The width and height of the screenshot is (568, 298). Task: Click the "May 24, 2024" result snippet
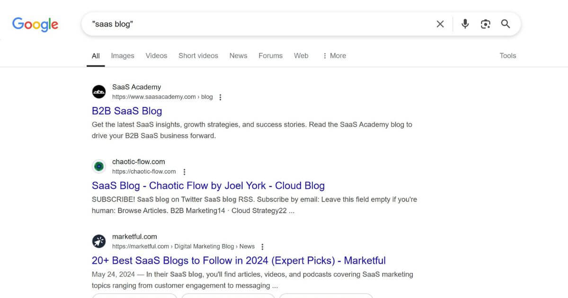(252, 280)
